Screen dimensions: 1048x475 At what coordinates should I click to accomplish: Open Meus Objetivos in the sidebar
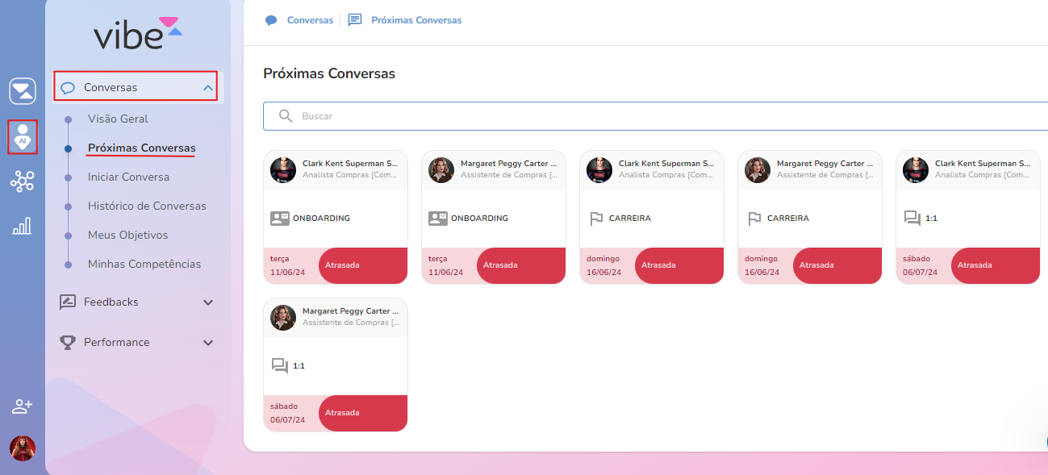pyautogui.click(x=127, y=235)
